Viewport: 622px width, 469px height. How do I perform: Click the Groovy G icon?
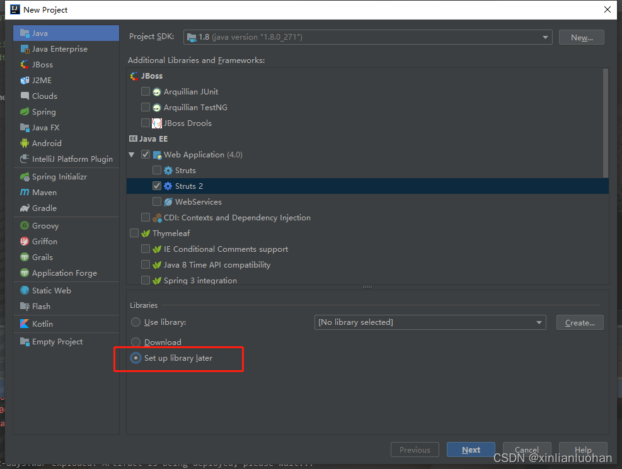click(x=25, y=225)
